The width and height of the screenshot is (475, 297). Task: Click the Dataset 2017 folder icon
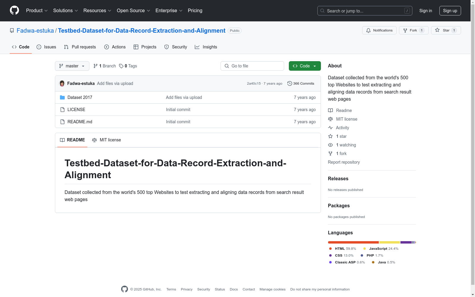(62, 97)
